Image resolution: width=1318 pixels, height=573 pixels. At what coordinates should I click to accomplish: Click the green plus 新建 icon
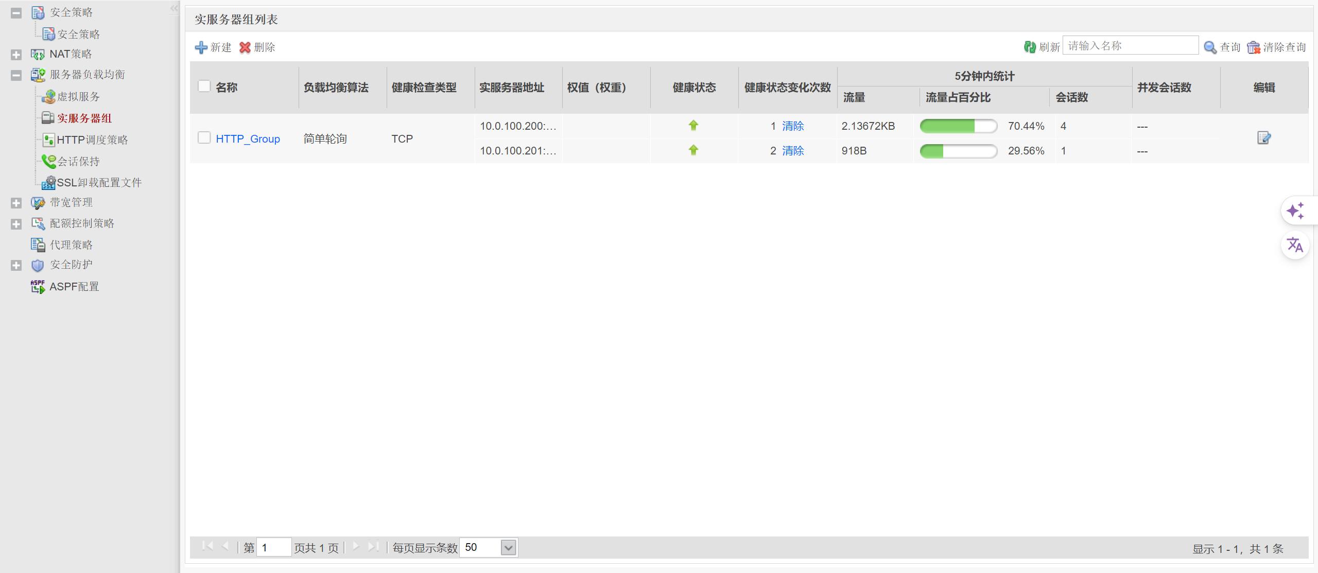click(x=201, y=47)
